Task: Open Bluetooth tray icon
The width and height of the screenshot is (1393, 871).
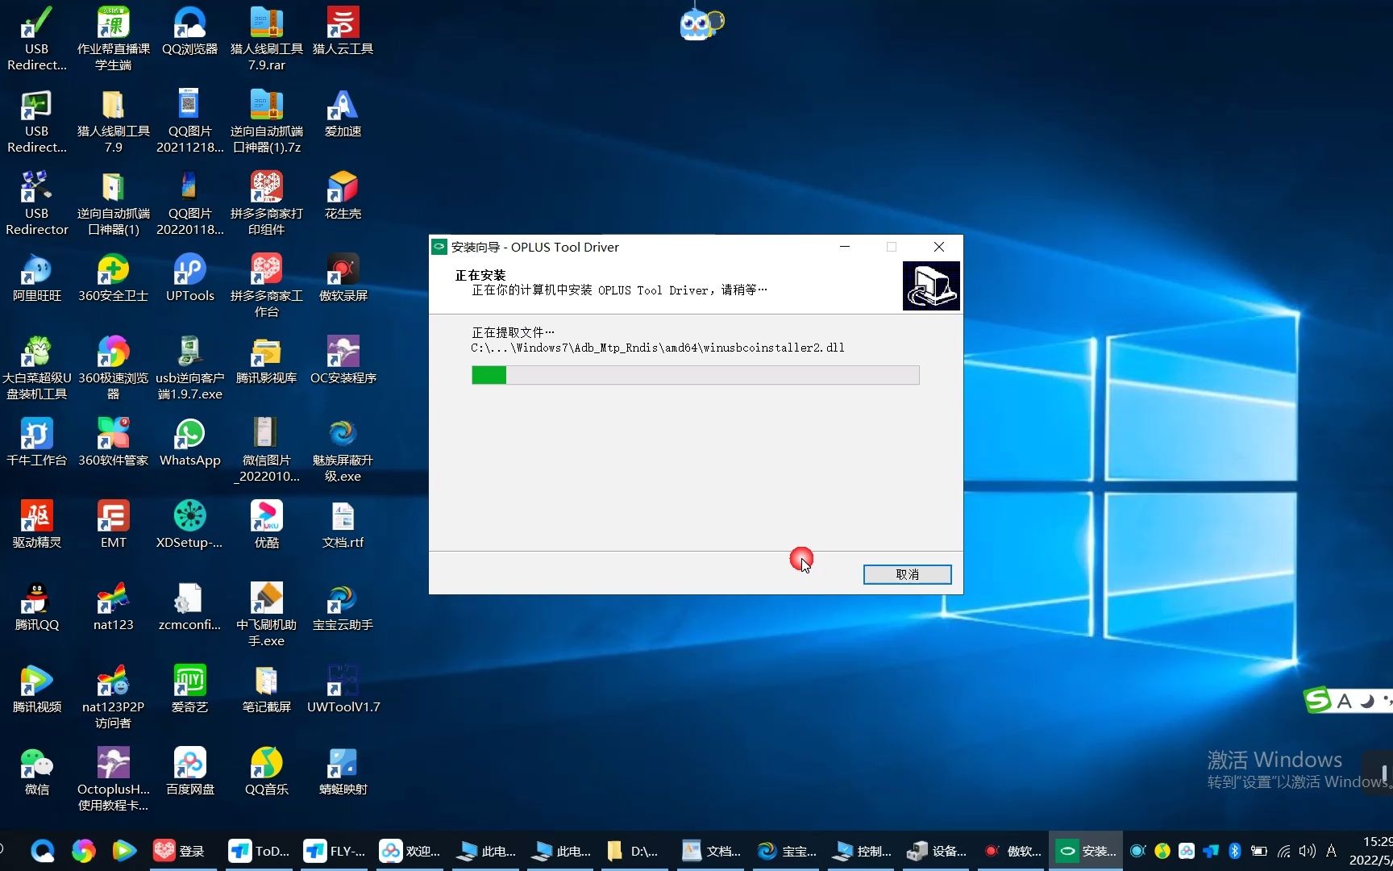Action: click(x=1234, y=851)
